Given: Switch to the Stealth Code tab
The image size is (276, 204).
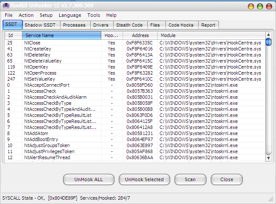Looking at the screenshot, I should (130, 25).
